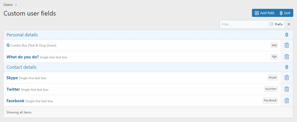Screen dimensions: 297x122
Task: Open the What do you do? field
Action: point(23,57)
